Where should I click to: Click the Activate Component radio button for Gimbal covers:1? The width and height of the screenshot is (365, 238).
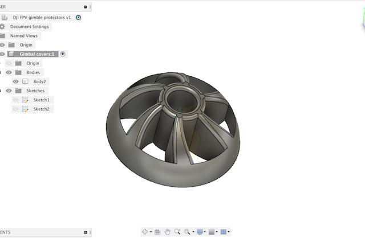63,54
